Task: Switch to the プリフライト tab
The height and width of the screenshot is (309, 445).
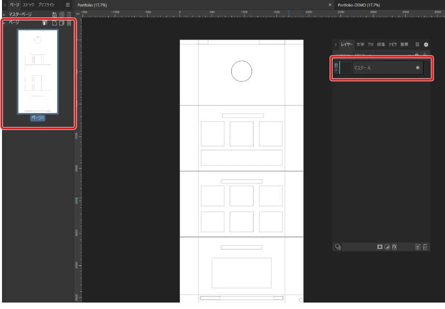Action: click(x=46, y=5)
